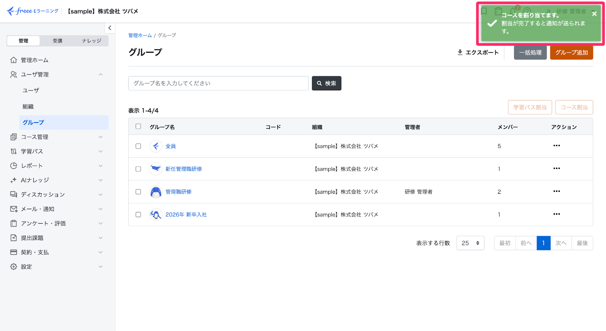Screen dimensions: 606x331
Task: Follow the 管理ホーム breadcrumb link
Action: coord(140,36)
